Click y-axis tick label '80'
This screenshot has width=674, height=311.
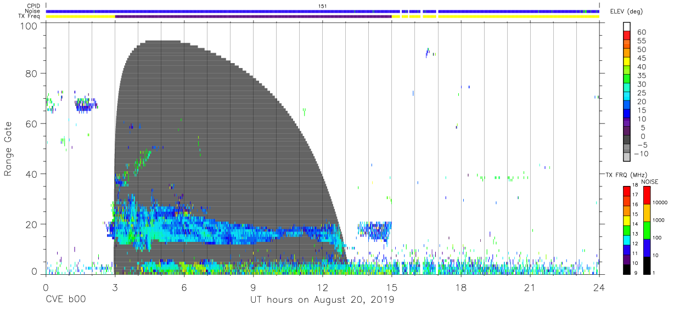[x=31, y=73]
